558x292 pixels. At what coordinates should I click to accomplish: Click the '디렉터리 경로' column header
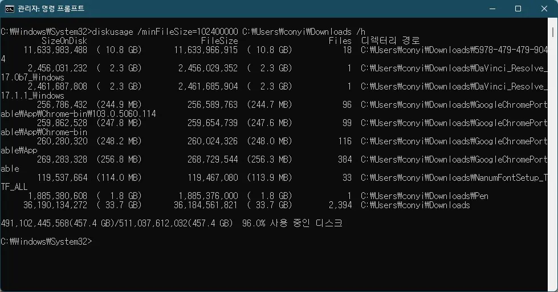pyautogui.click(x=390, y=40)
